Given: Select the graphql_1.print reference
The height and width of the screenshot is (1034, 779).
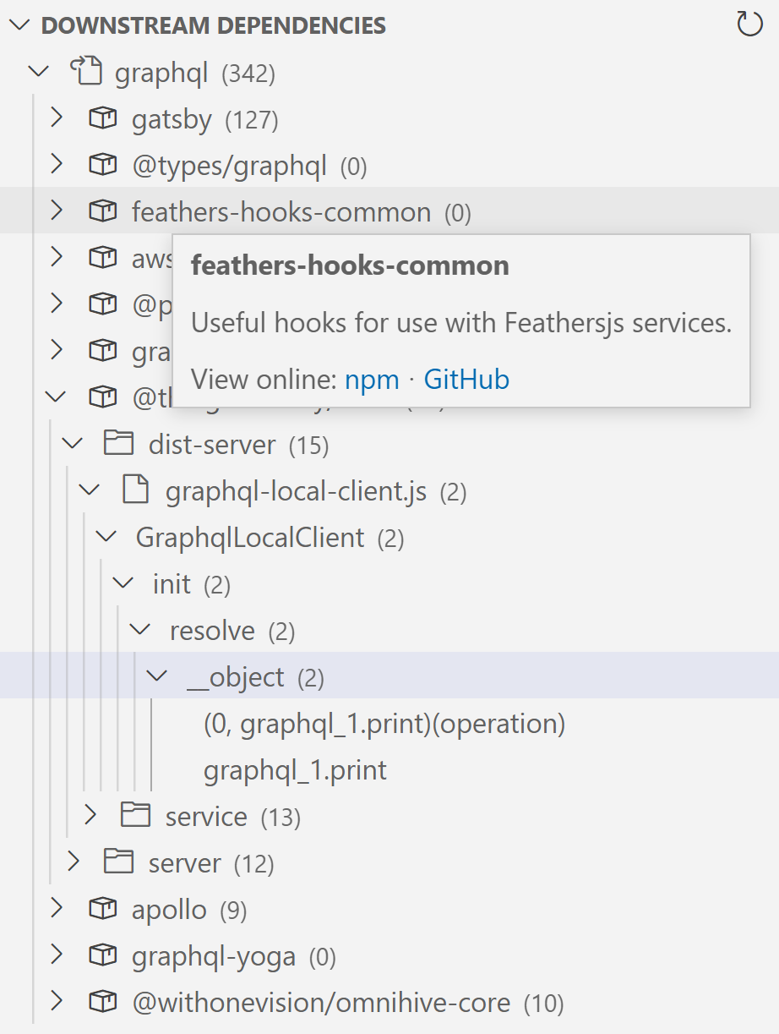Looking at the screenshot, I should coord(295,770).
